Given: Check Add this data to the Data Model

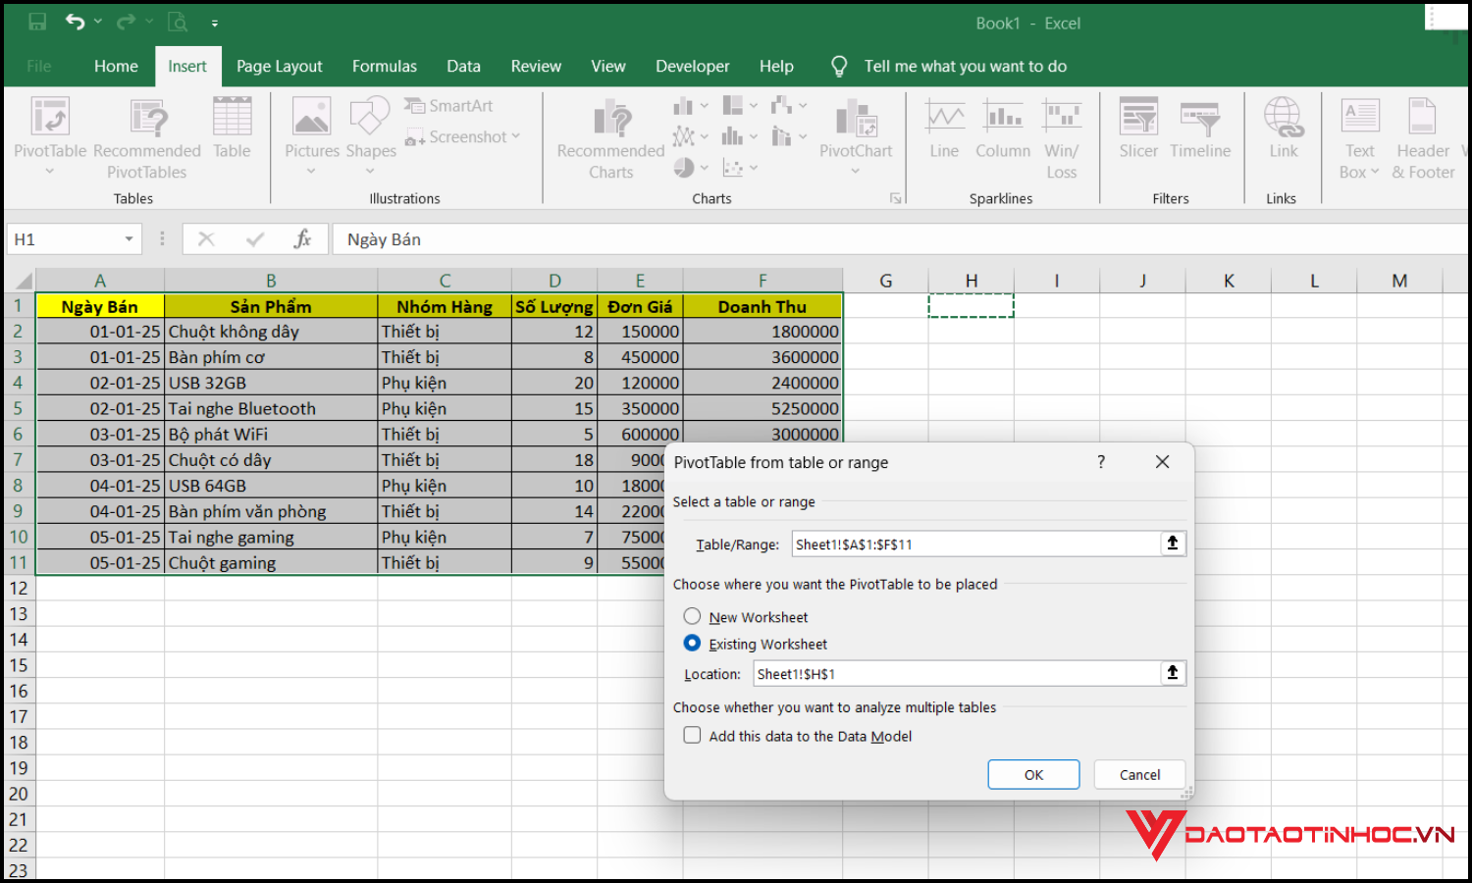Looking at the screenshot, I should [x=693, y=735].
